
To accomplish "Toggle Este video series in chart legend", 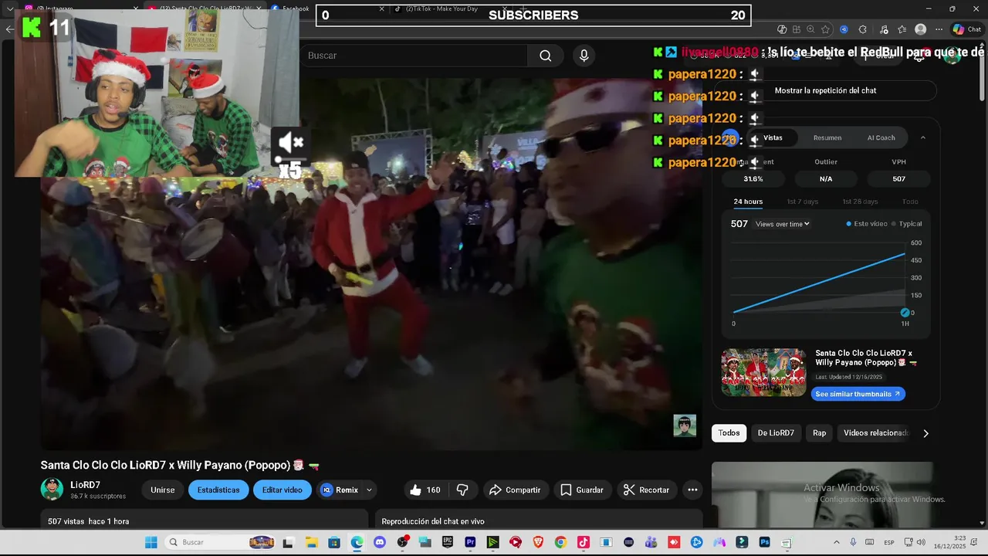I will [x=867, y=224].
